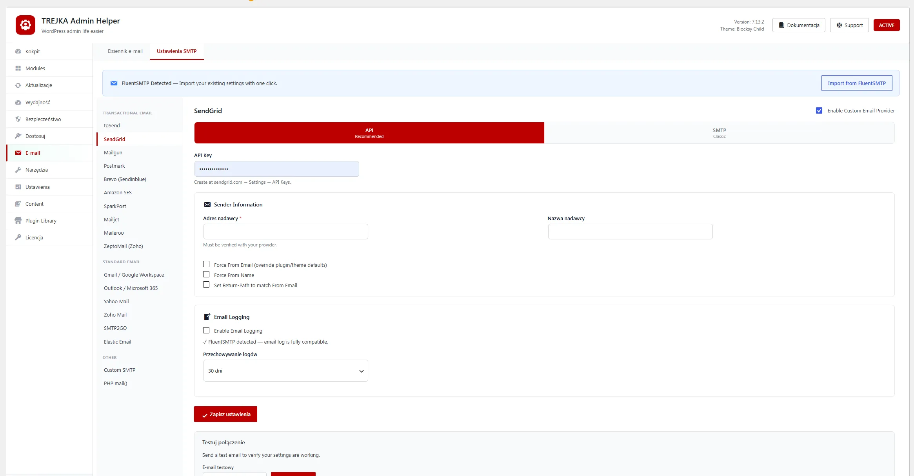
Task: Open Modules via its grid icon
Action: point(18,68)
